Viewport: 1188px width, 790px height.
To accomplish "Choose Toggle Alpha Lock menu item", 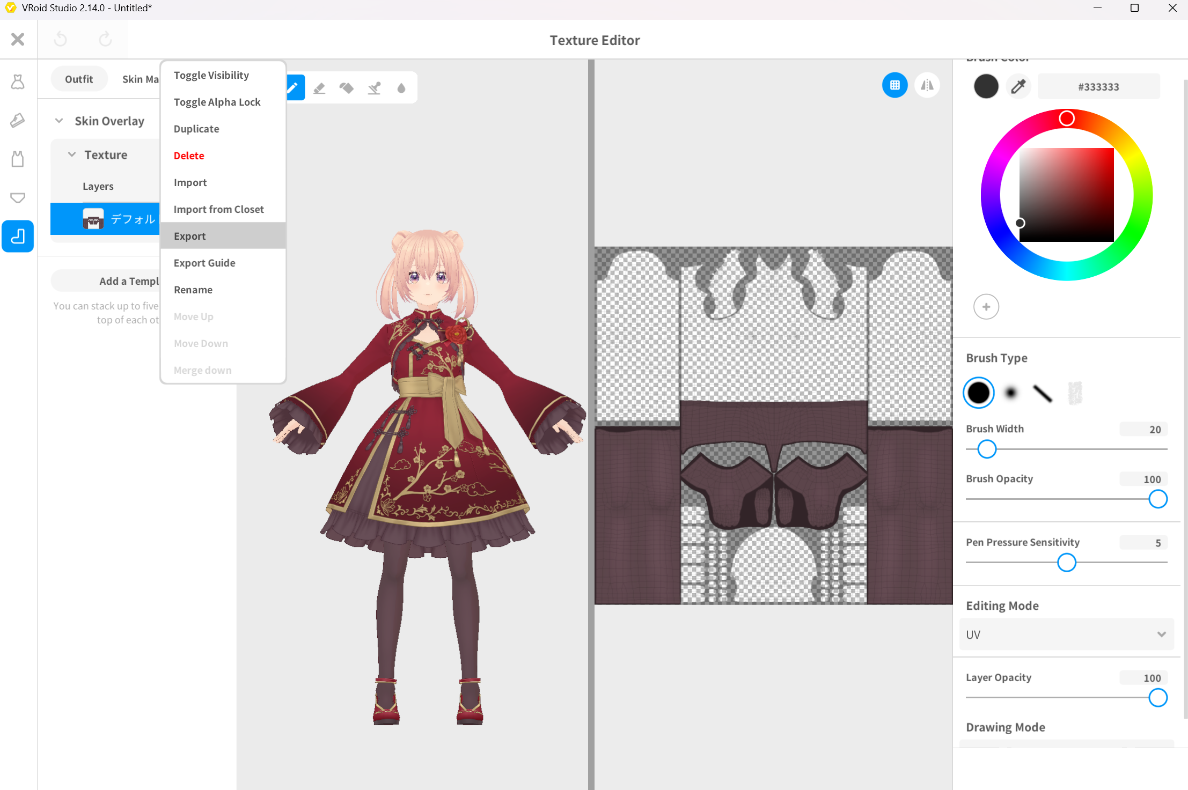I will click(x=223, y=102).
